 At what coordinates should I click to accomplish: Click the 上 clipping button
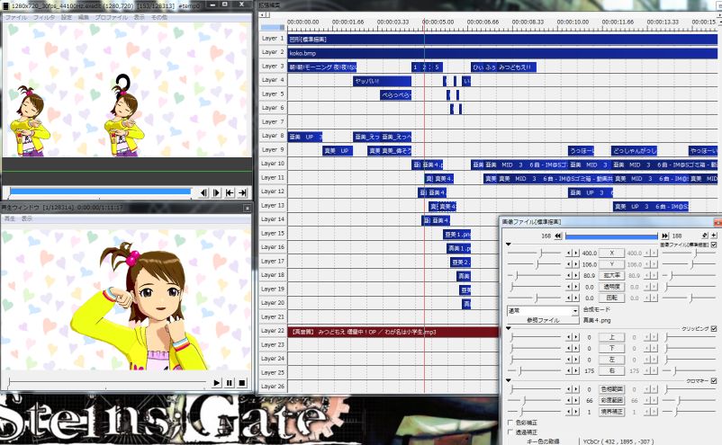611,337
